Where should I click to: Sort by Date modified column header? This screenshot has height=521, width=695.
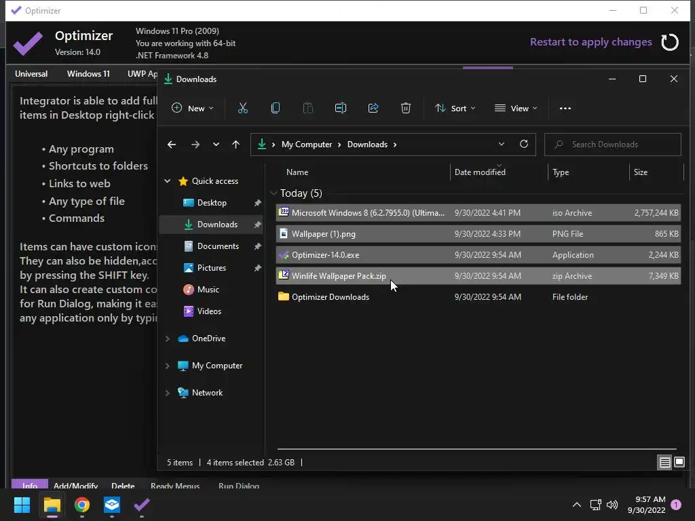tap(480, 172)
